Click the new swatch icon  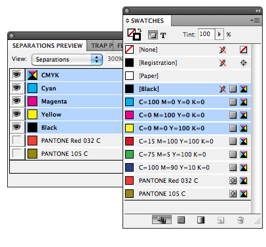click(x=221, y=220)
